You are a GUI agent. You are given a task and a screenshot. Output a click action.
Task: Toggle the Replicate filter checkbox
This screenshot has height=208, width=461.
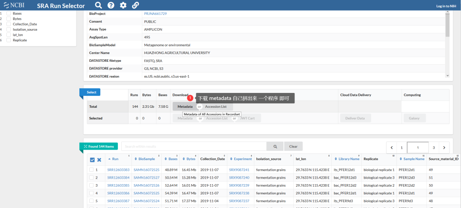coord(9,40)
